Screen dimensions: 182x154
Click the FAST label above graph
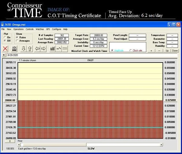click(x=90, y=60)
